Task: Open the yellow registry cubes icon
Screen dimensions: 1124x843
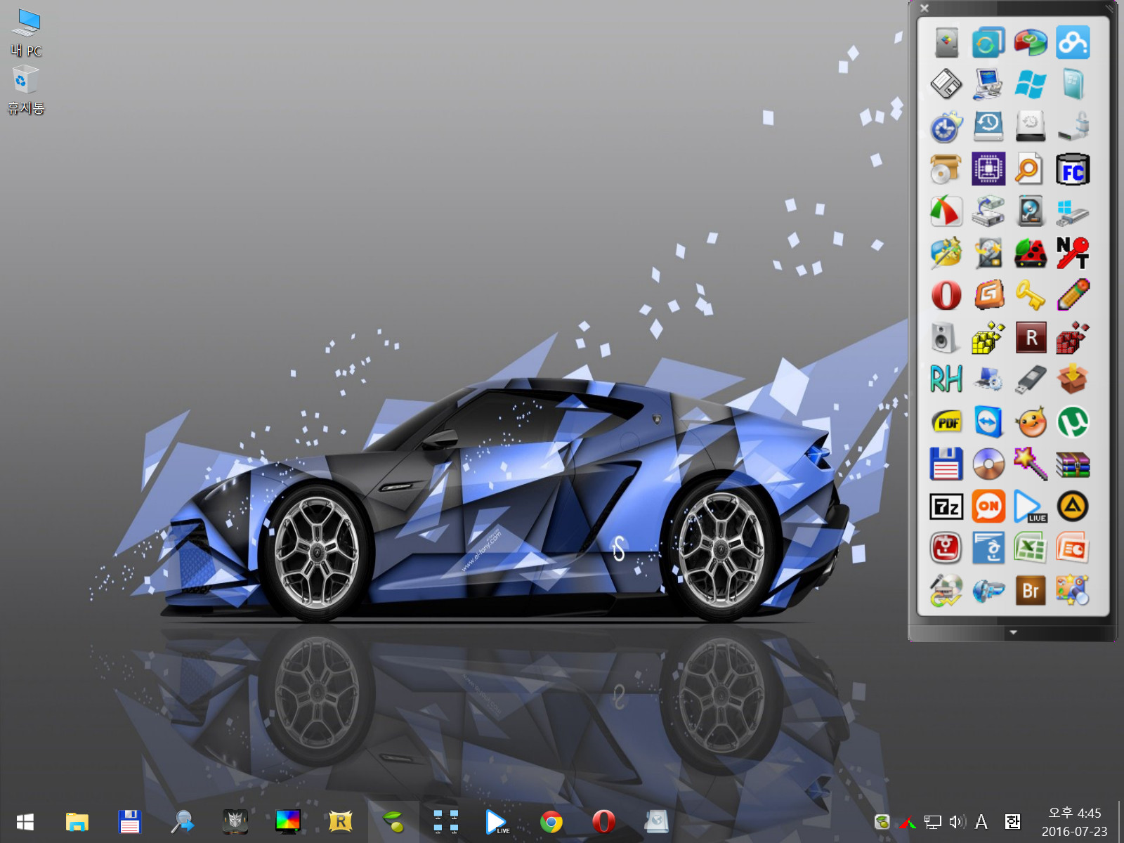Action: [988, 338]
